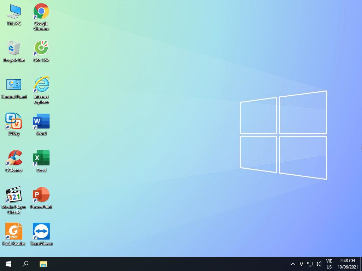The image size is (362, 271).
Task: Open File Explorer from the taskbar
Action: point(43,264)
